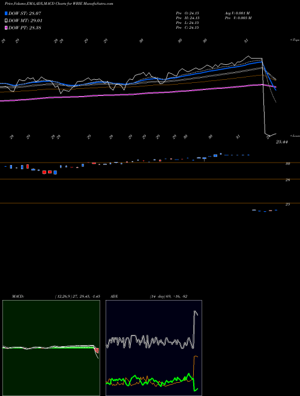Click the 23.44 last price label
The image size is (300, 396).
pos(282,142)
